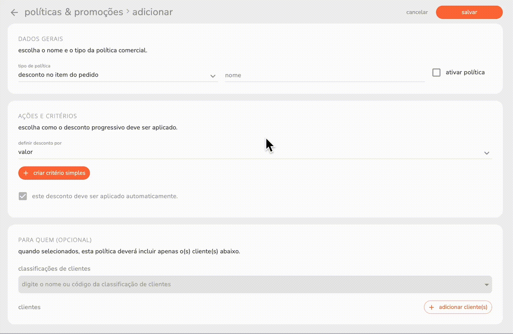
Task: Uncheck automatic discount application option
Action: click(23, 196)
